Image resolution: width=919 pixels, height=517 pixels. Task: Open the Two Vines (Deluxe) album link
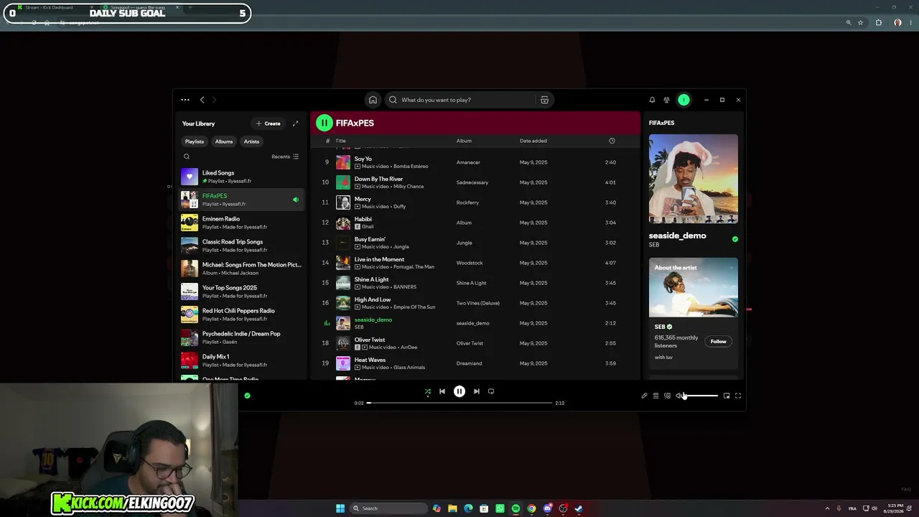(478, 303)
